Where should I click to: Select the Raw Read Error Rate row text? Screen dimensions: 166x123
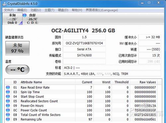[35, 88]
